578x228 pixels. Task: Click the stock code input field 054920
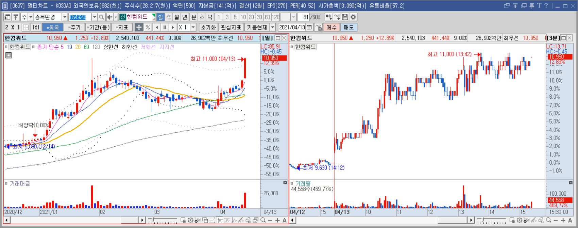80,17
